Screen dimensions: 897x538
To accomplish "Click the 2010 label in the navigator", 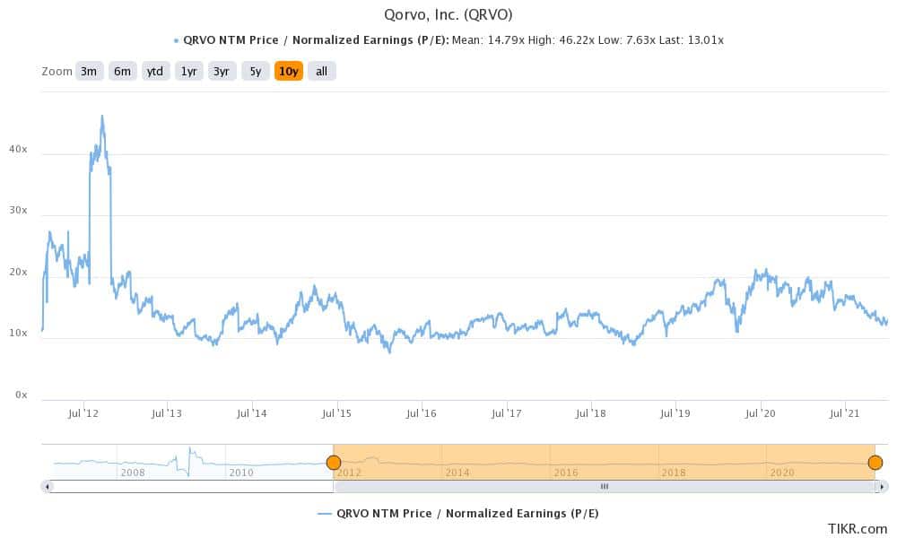I will (240, 473).
